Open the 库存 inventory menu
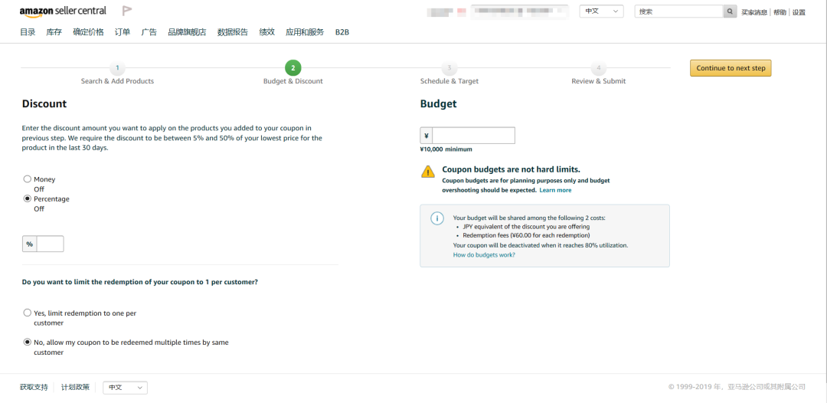Screen dimensions: 827x403 click(54, 32)
